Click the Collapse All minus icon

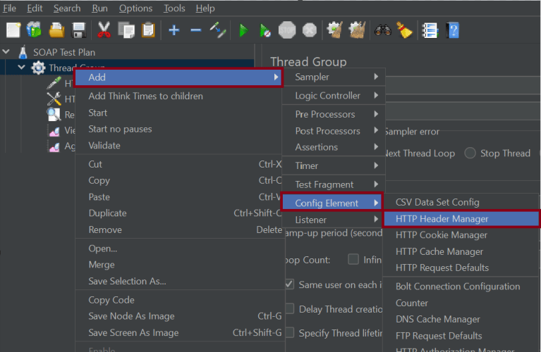[195, 30]
